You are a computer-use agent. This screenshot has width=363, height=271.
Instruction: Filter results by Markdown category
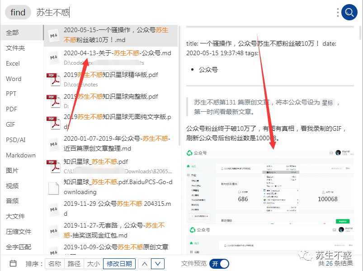(x=20, y=155)
